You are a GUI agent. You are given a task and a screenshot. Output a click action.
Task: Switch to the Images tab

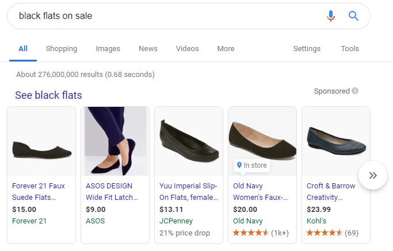(108, 49)
